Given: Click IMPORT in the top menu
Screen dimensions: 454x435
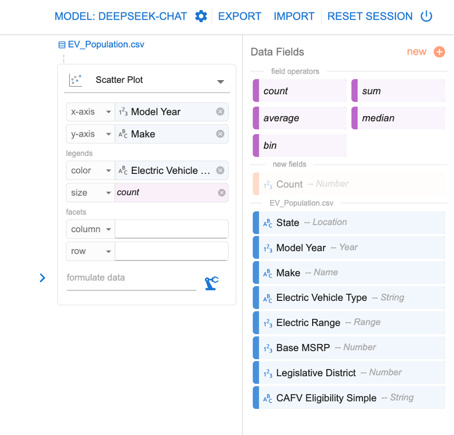Looking at the screenshot, I should coord(294,16).
